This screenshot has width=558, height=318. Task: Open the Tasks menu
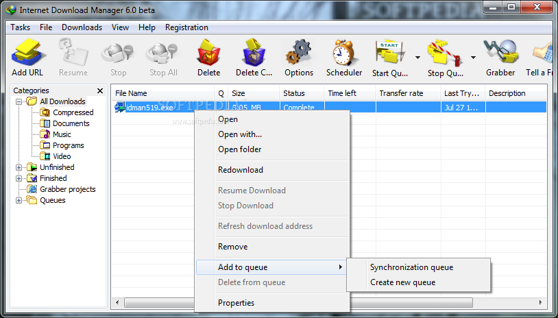[21, 27]
